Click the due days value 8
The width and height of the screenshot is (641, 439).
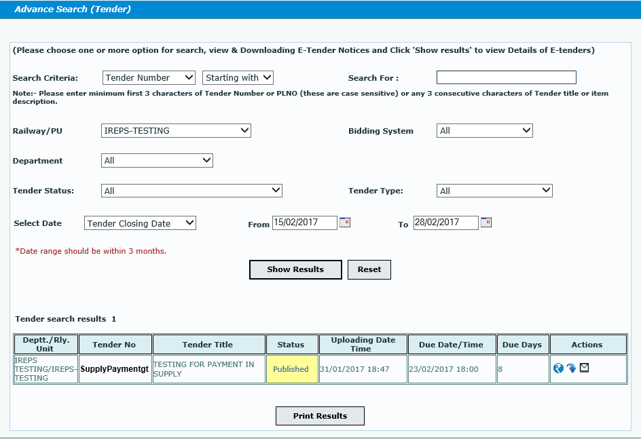pyautogui.click(x=500, y=369)
